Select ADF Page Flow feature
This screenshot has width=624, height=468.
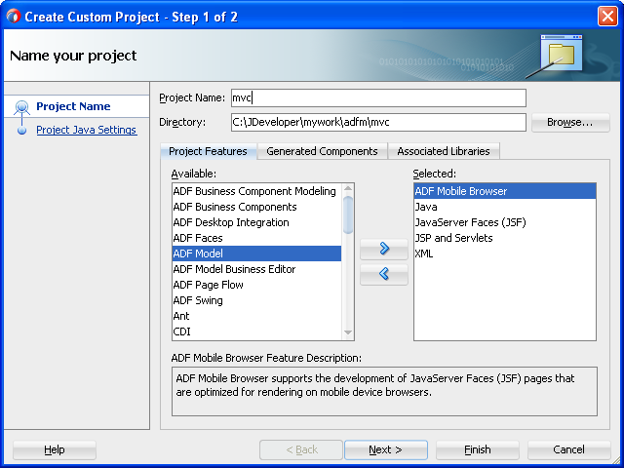click(x=256, y=285)
